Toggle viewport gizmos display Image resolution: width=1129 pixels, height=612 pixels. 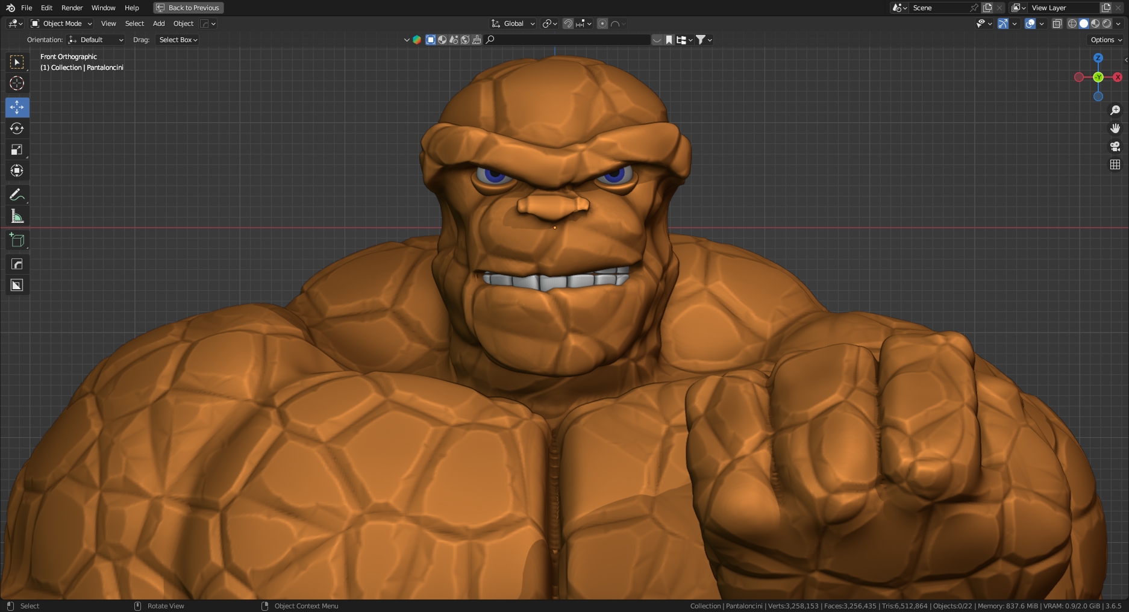[x=1002, y=23]
